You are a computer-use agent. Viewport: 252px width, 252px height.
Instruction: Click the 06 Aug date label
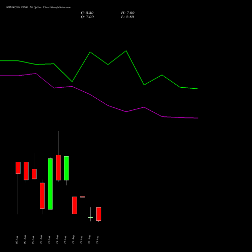point(25,240)
